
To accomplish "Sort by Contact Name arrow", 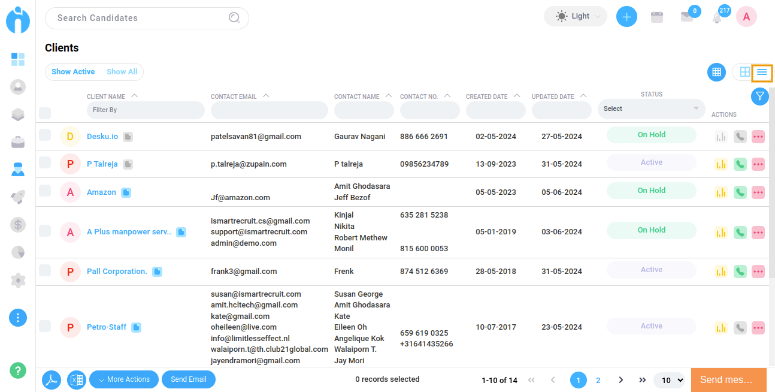I will pyautogui.click(x=389, y=96).
